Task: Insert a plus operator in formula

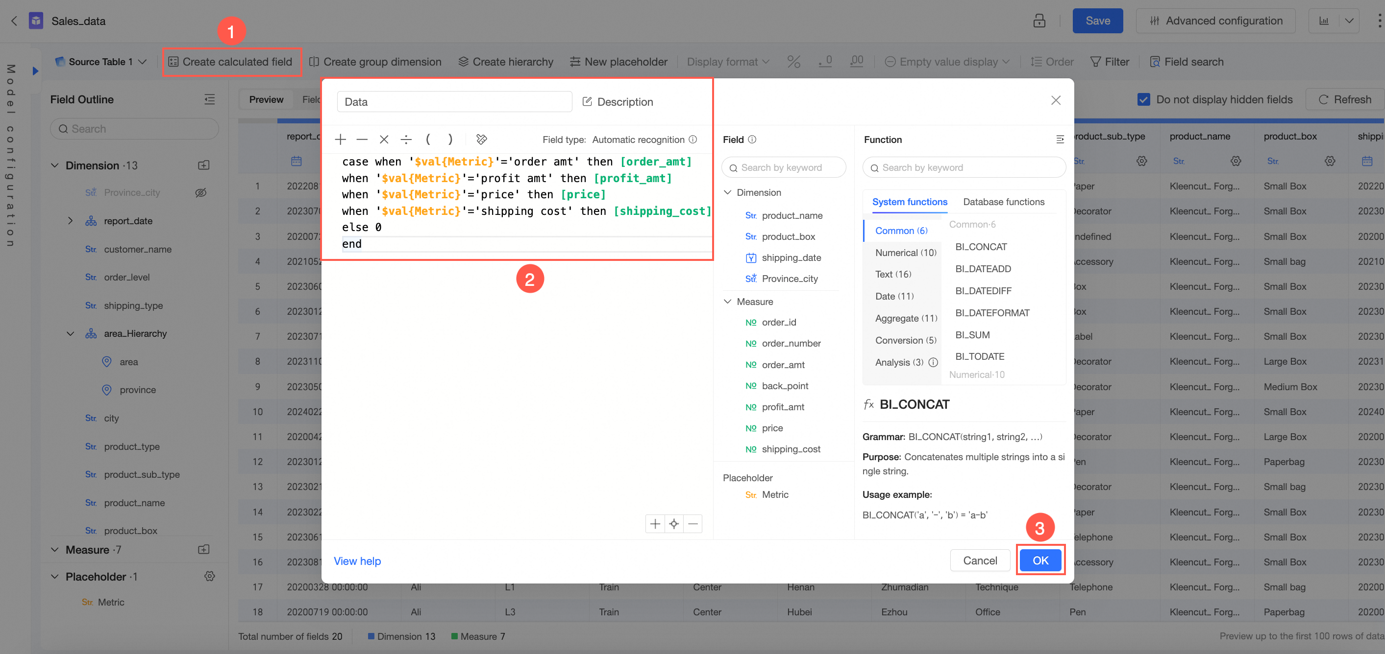Action: point(340,140)
